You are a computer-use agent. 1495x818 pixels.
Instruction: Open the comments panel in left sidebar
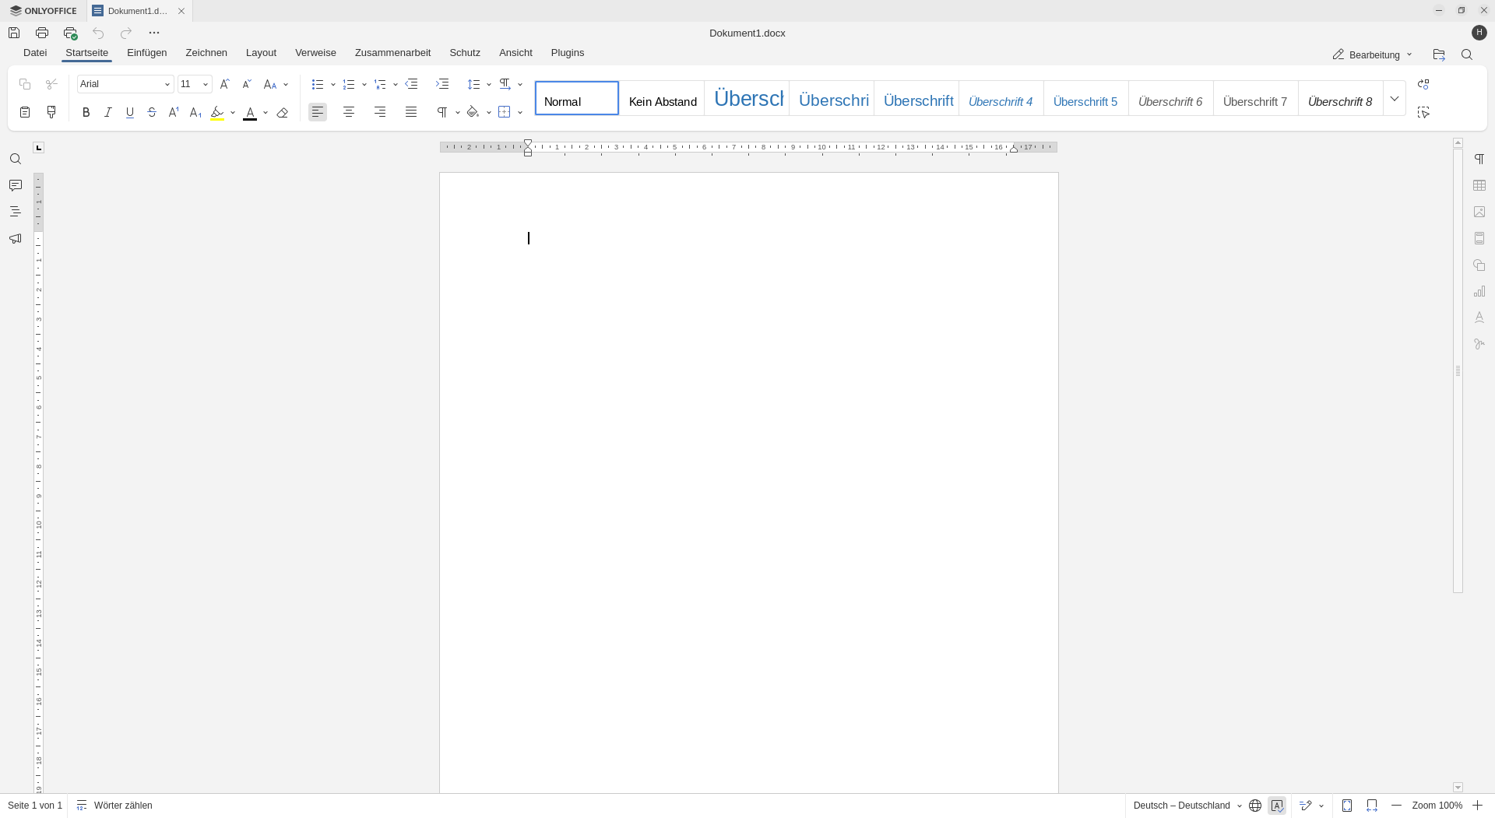(x=16, y=185)
